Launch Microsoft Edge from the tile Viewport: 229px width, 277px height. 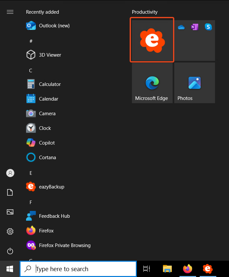click(x=152, y=83)
